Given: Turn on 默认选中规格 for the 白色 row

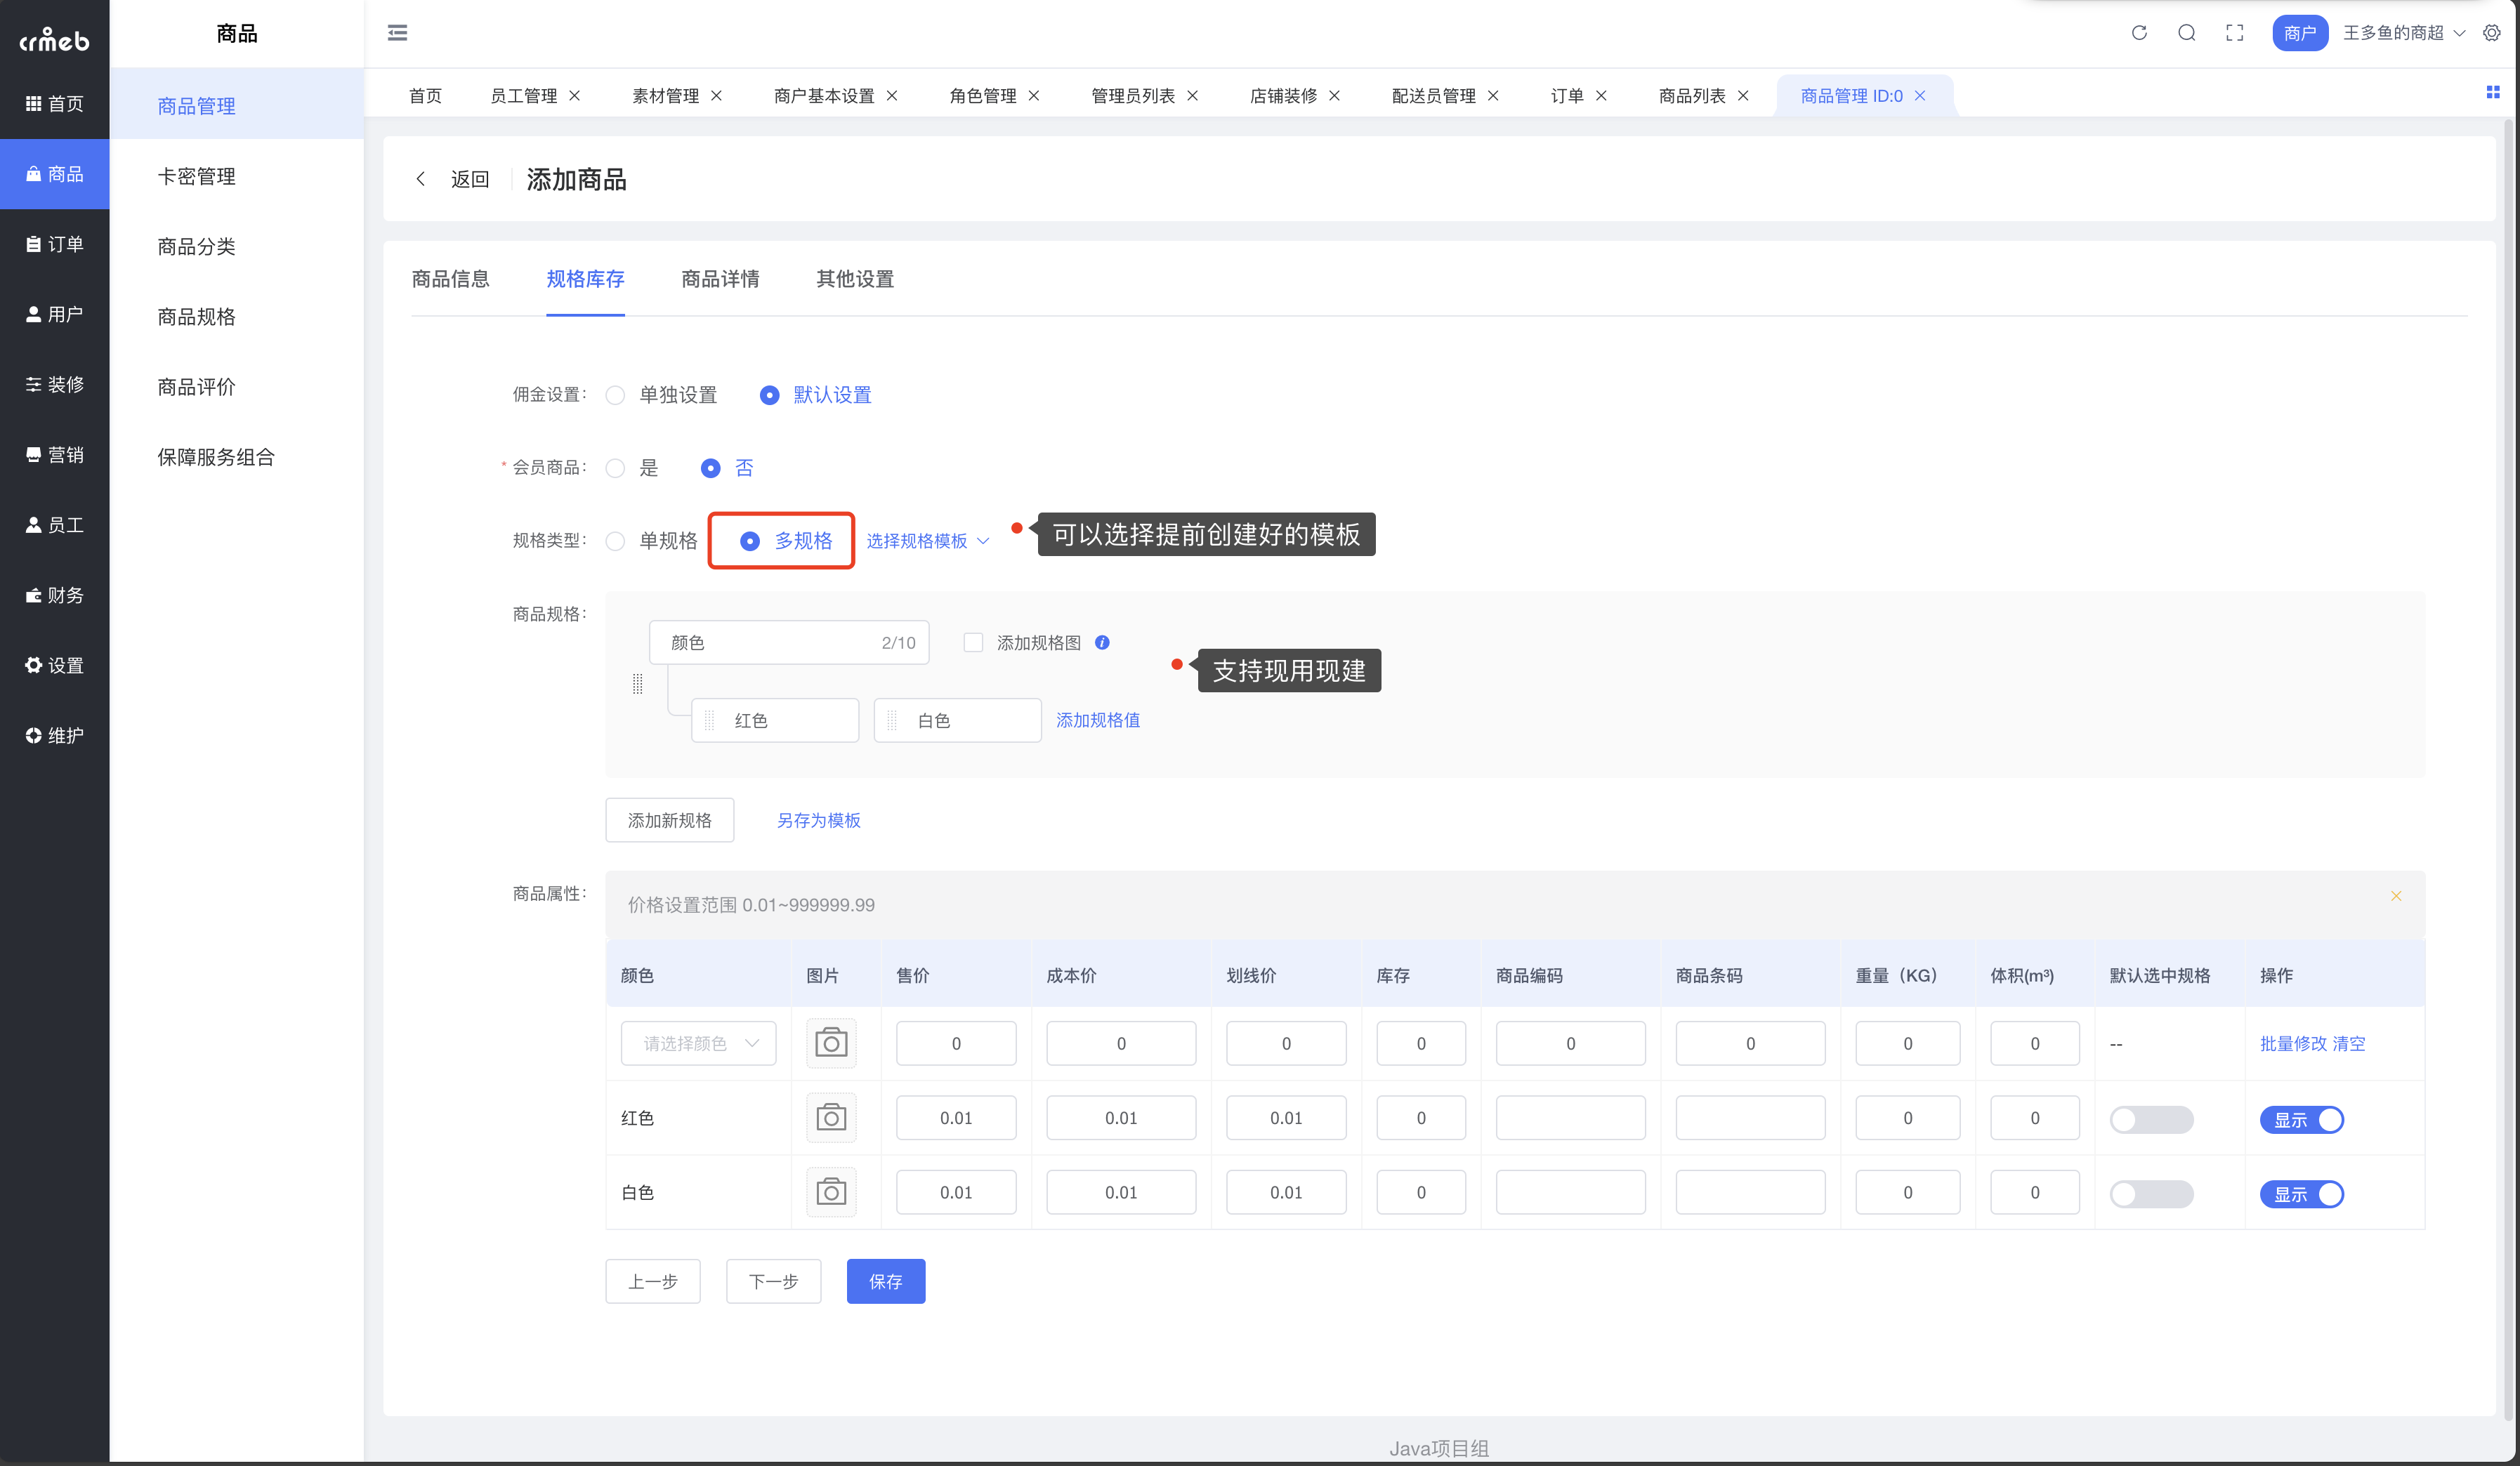Looking at the screenshot, I should [2151, 1193].
